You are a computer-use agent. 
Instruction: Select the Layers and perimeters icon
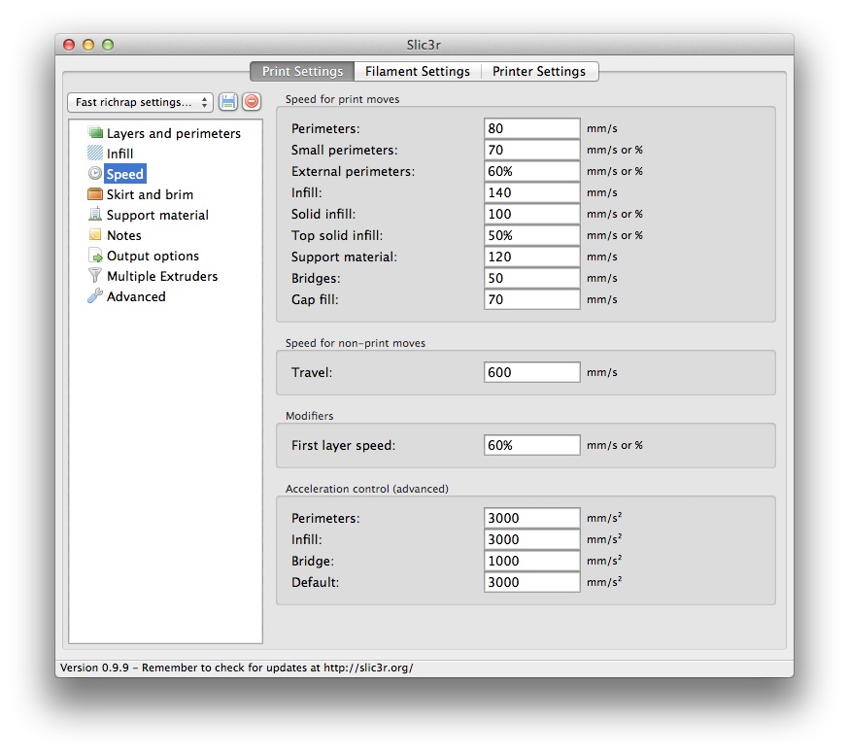click(x=95, y=133)
